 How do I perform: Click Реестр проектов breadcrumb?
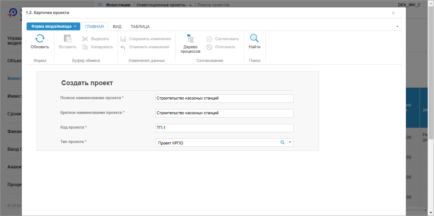pyautogui.click(x=213, y=5)
